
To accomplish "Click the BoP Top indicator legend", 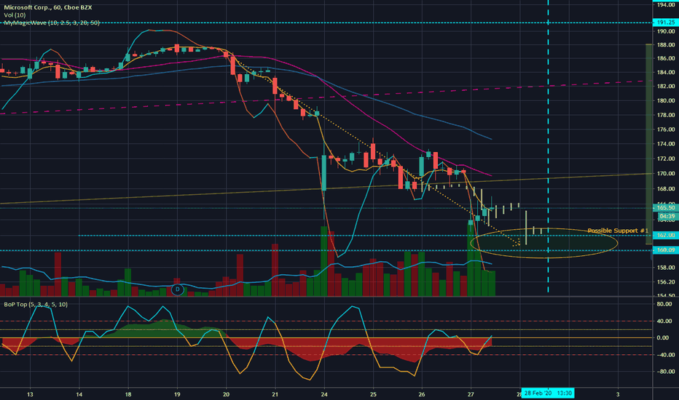I will [x=36, y=305].
